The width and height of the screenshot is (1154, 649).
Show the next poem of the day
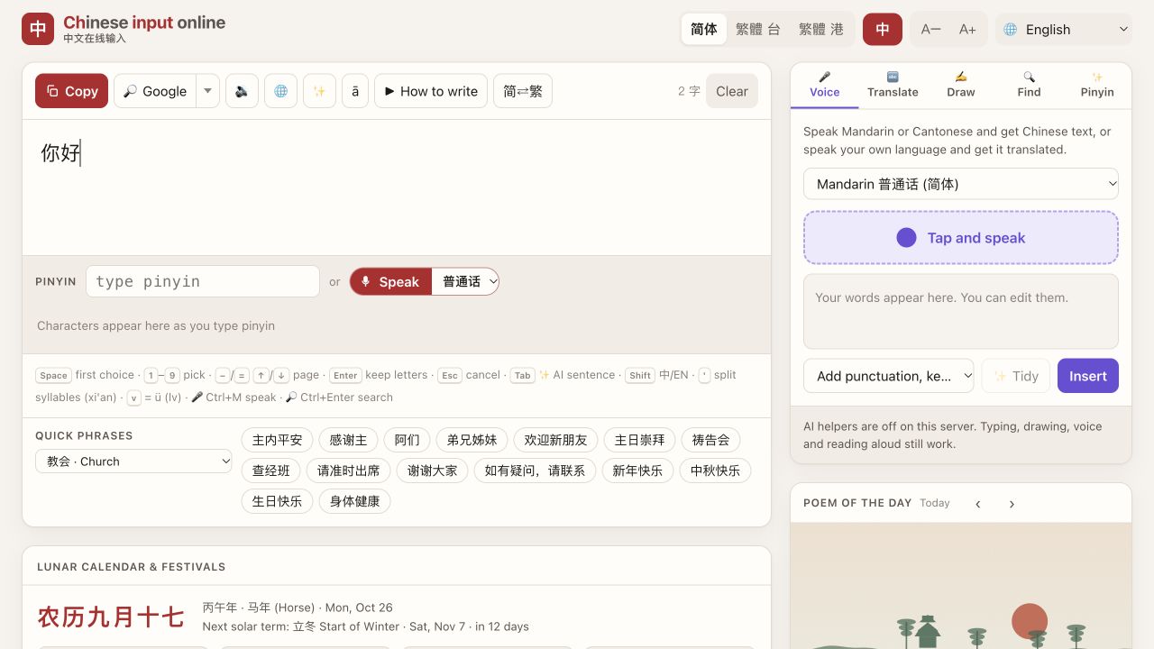pyautogui.click(x=1012, y=504)
